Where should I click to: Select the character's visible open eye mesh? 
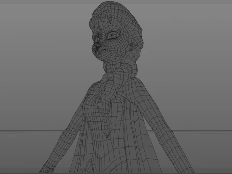tap(113, 35)
